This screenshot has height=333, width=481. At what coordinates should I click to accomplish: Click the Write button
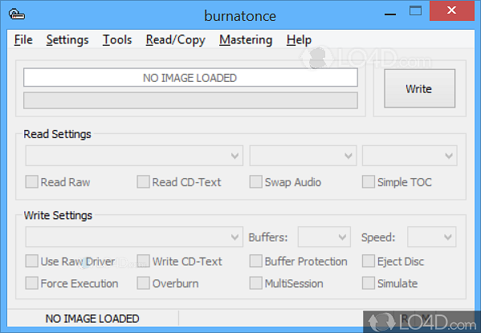point(419,88)
